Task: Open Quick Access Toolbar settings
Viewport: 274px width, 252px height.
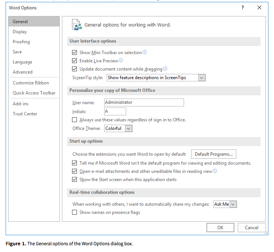Action: point(34,93)
